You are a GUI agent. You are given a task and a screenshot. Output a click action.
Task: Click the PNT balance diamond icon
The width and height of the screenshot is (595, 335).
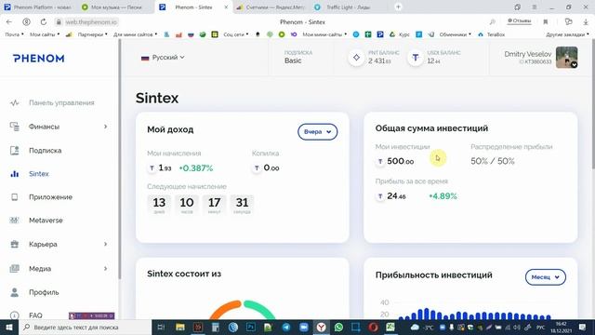tap(356, 58)
